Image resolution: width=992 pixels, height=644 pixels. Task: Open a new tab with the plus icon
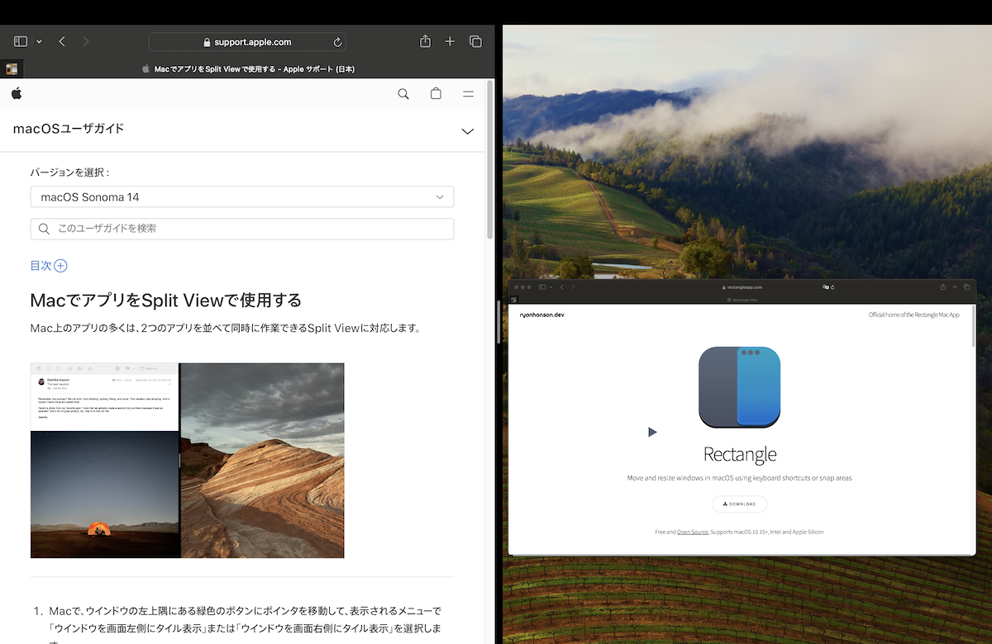click(x=450, y=40)
